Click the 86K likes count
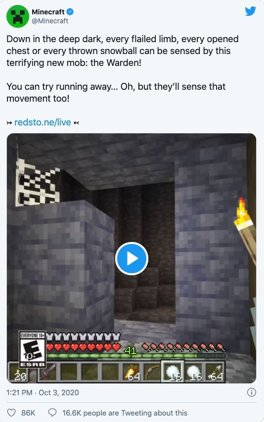Viewport: 264px width, 422px height. pos(28,413)
